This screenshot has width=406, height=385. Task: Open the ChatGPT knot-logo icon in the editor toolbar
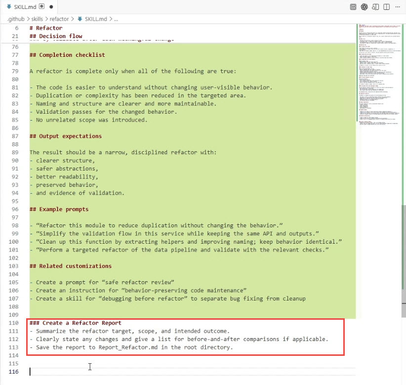365,7
